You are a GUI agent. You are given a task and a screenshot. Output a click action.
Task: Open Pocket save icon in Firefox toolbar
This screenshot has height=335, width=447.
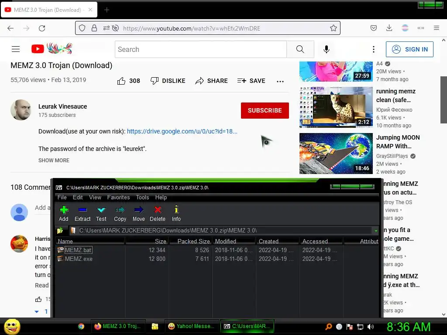pos(374,28)
